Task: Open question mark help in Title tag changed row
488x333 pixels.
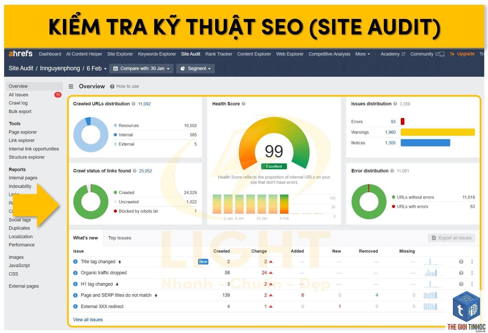Action: pyautogui.click(x=461, y=262)
